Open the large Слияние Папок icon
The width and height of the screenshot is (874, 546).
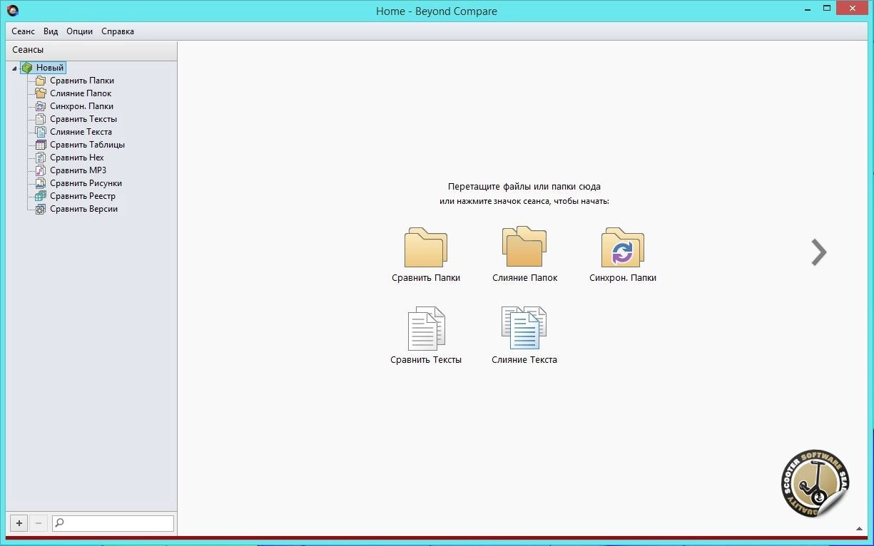(x=524, y=247)
